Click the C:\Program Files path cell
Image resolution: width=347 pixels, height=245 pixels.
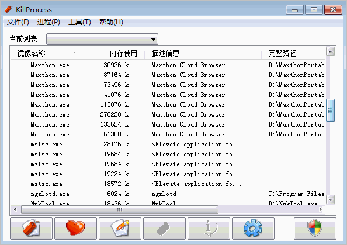tap(297, 194)
